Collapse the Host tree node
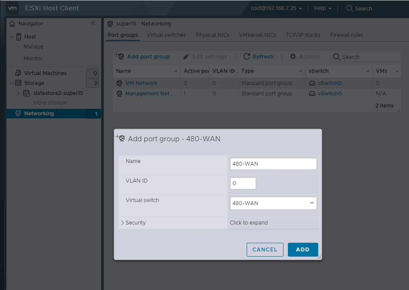Screen dimensions: 409x290 tap(12, 37)
